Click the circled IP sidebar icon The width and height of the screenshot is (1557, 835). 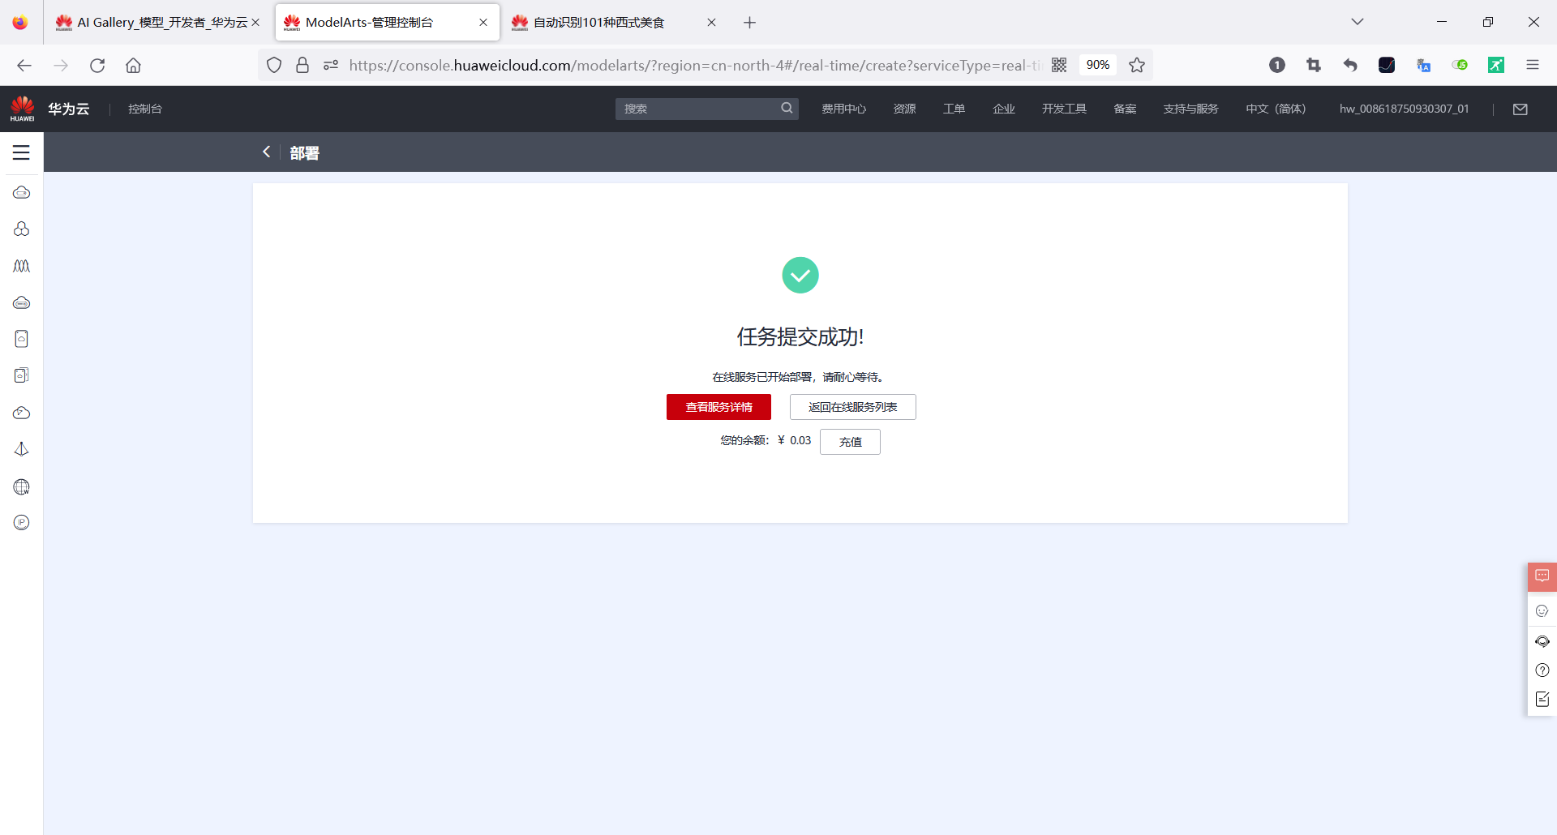(22, 523)
